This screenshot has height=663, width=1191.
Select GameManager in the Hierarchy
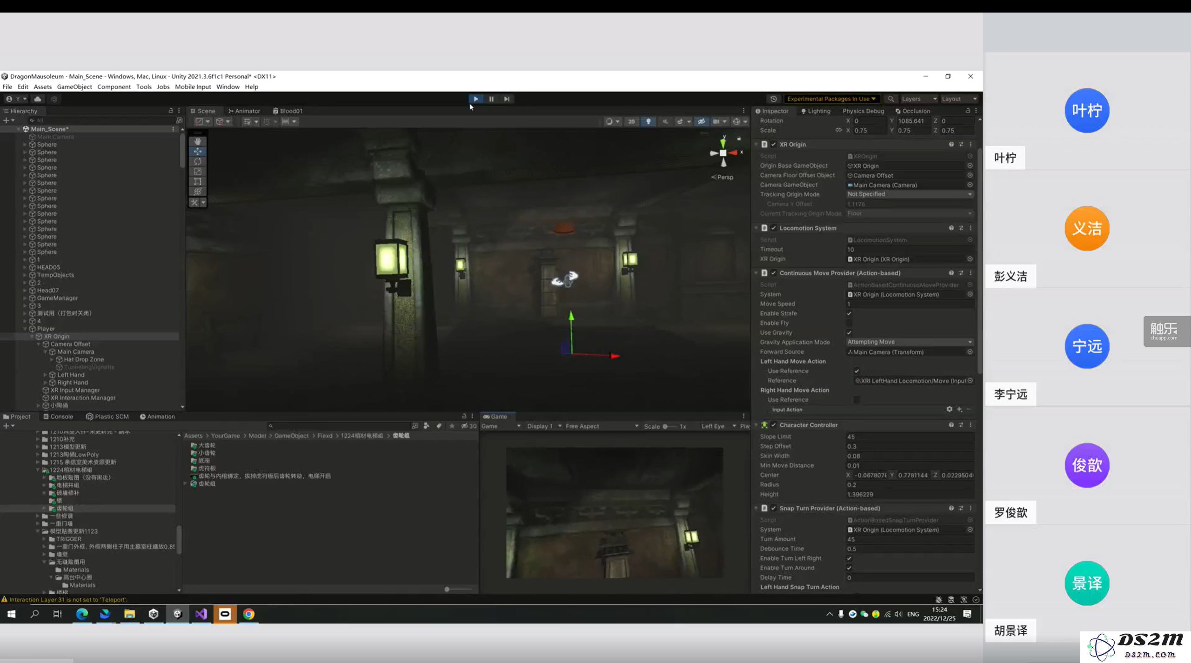57,298
